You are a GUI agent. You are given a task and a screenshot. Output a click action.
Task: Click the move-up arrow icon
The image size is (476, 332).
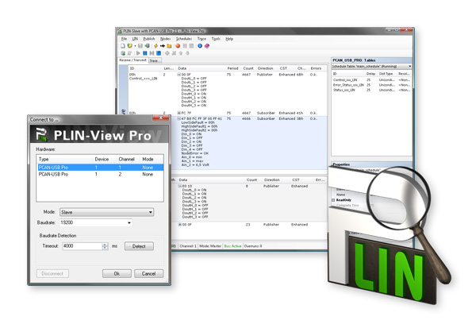point(181,53)
